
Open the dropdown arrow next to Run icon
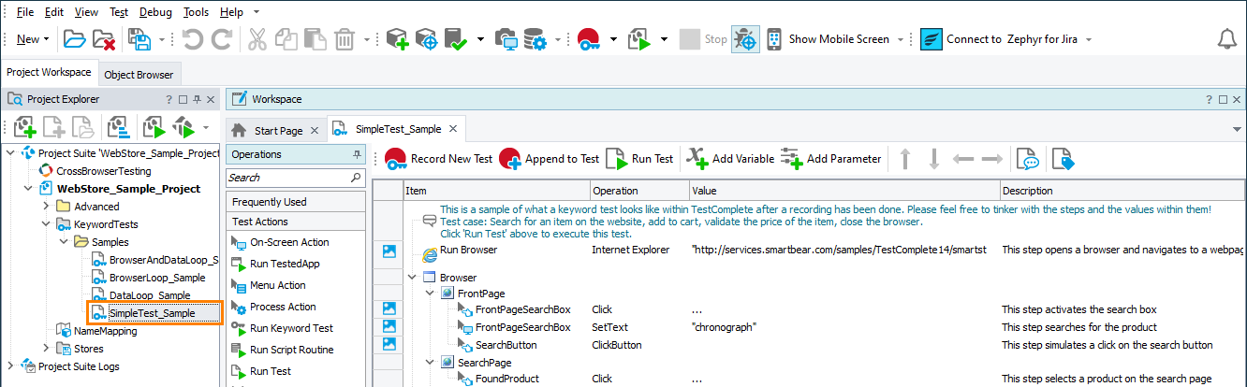pos(664,39)
